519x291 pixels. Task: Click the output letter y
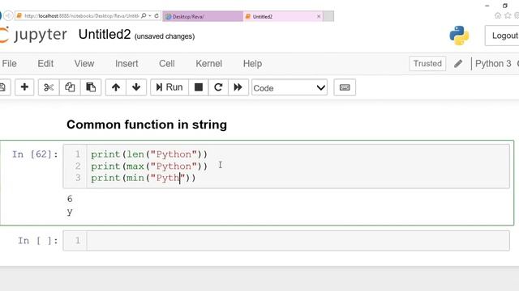click(x=70, y=212)
